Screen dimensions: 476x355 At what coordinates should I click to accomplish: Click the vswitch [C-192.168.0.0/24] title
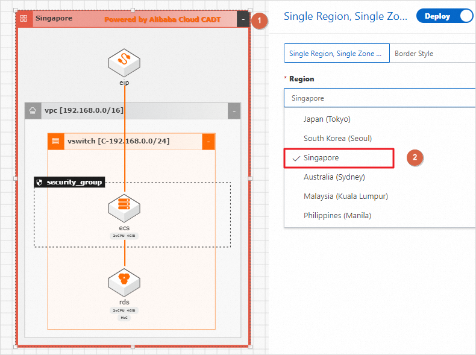[118, 141]
